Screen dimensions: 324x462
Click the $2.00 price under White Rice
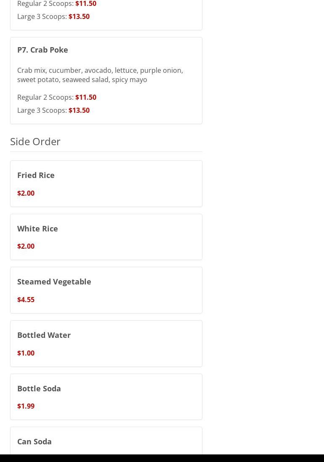pos(26,246)
